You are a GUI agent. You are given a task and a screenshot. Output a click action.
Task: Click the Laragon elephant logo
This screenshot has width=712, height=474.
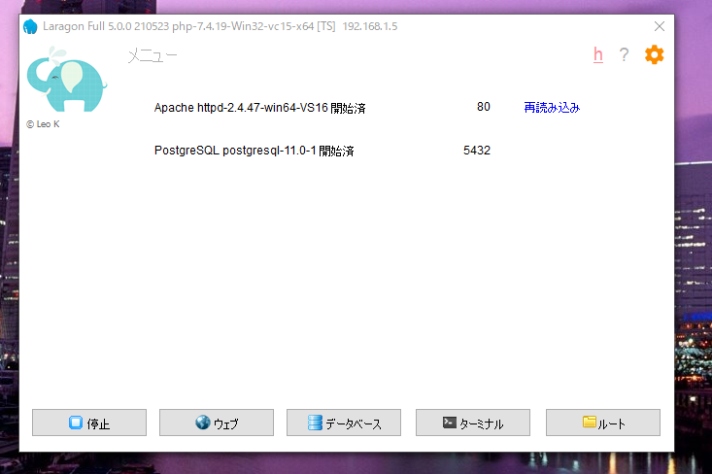click(67, 79)
